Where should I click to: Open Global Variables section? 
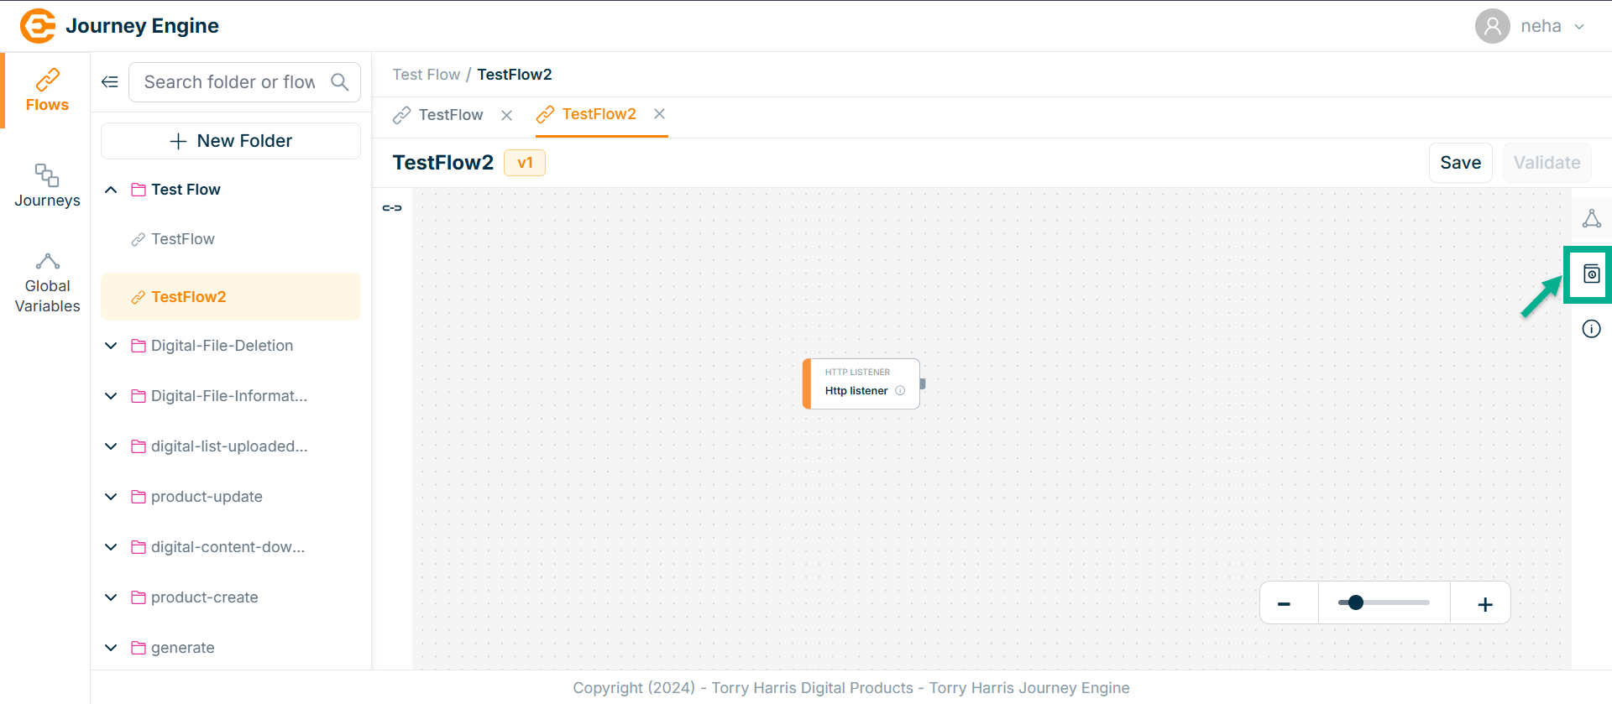[47, 284]
